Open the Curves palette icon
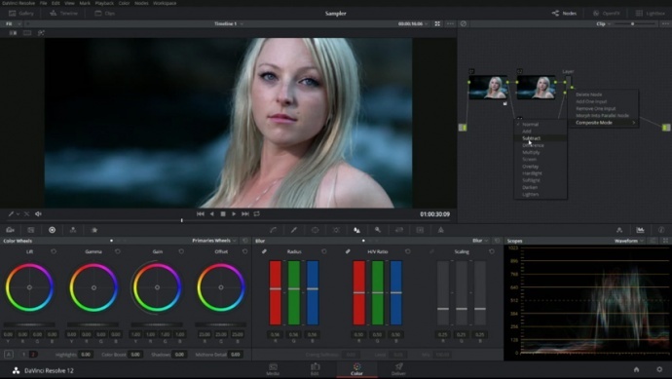Screen dimensions: 672x379 click(273, 230)
